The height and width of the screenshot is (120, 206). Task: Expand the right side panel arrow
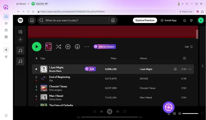[203, 66]
